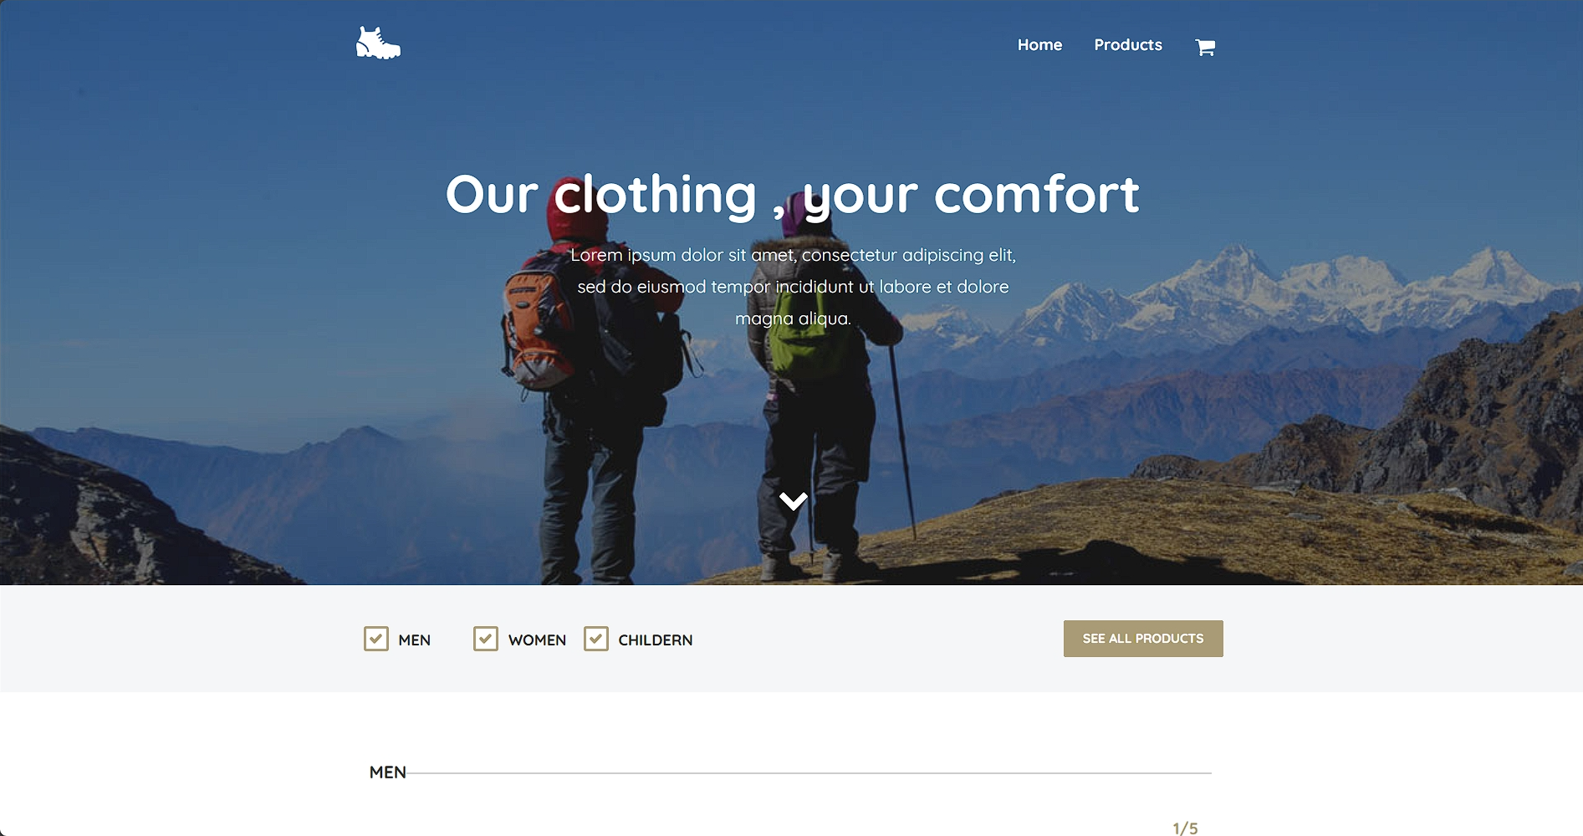Click the "Our clothing, your comfort" headline
Screen dimensions: 1583x836
792,195
